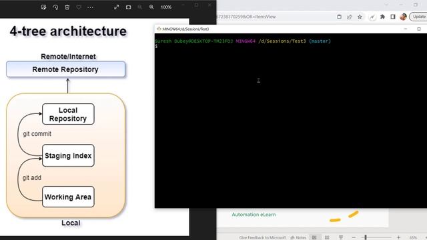The width and height of the screenshot is (427, 240).
Task: Click the Staging Index box
Action: (x=68, y=155)
